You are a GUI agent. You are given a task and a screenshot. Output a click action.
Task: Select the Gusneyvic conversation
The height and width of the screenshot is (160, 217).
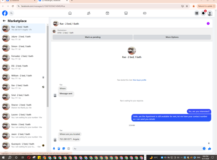(23, 145)
